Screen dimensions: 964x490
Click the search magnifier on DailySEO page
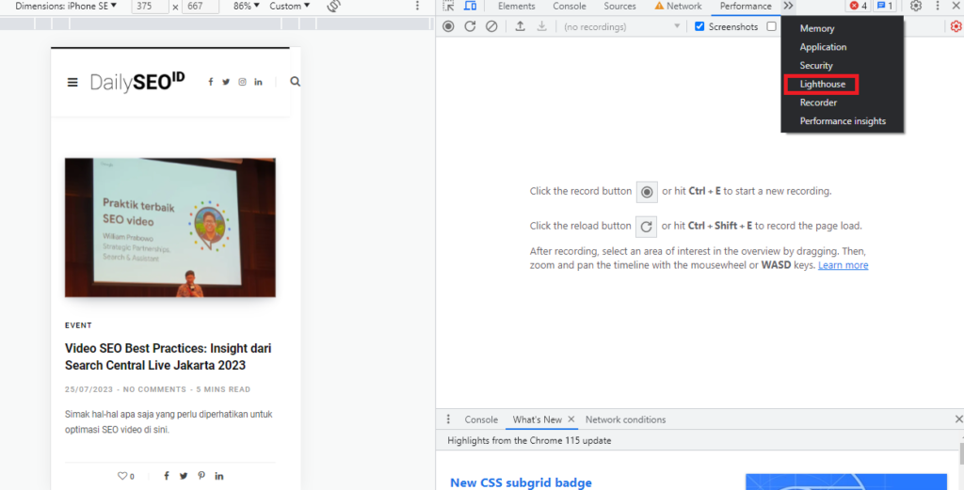point(295,82)
